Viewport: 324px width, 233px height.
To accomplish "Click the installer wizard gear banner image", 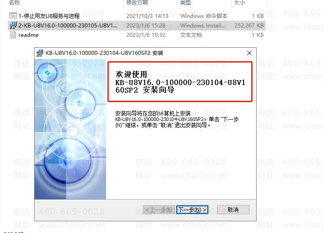I will (70, 129).
